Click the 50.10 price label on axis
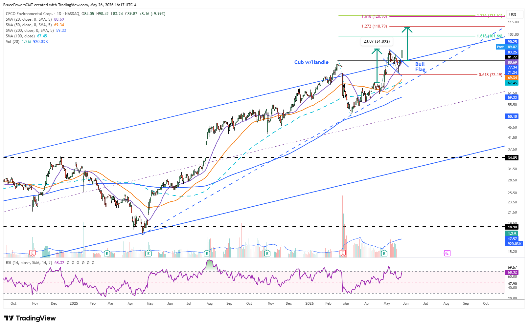 (512, 116)
